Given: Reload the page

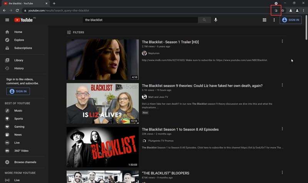Looking at the screenshot, I should (17, 10).
